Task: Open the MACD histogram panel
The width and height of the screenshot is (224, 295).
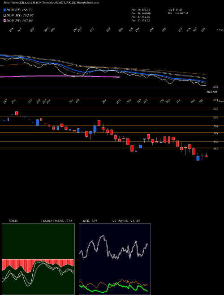Action: point(38,259)
